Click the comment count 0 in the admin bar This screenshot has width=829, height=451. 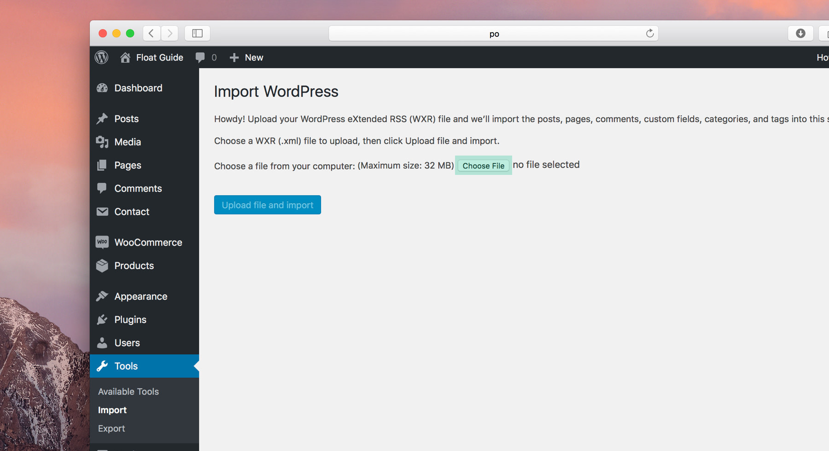[x=214, y=58]
